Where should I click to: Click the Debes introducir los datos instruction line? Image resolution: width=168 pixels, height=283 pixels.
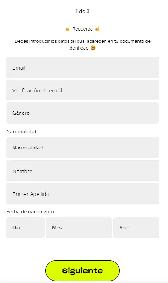[x=83, y=41]
